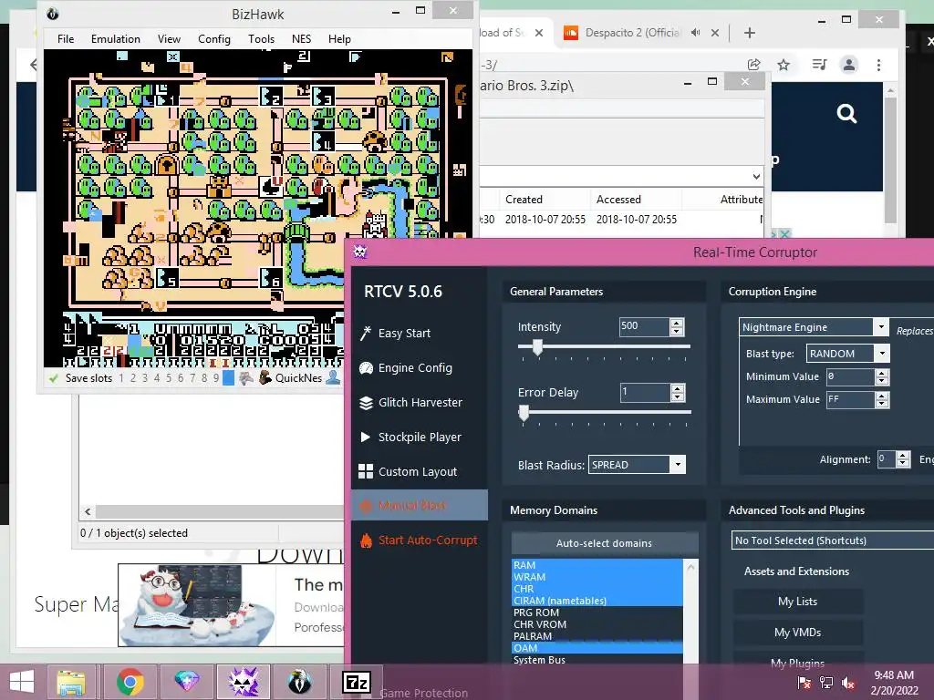Click the BizHawk window logo icon
934x700 pixels.
pyautogui.click(x=52, y=13)
